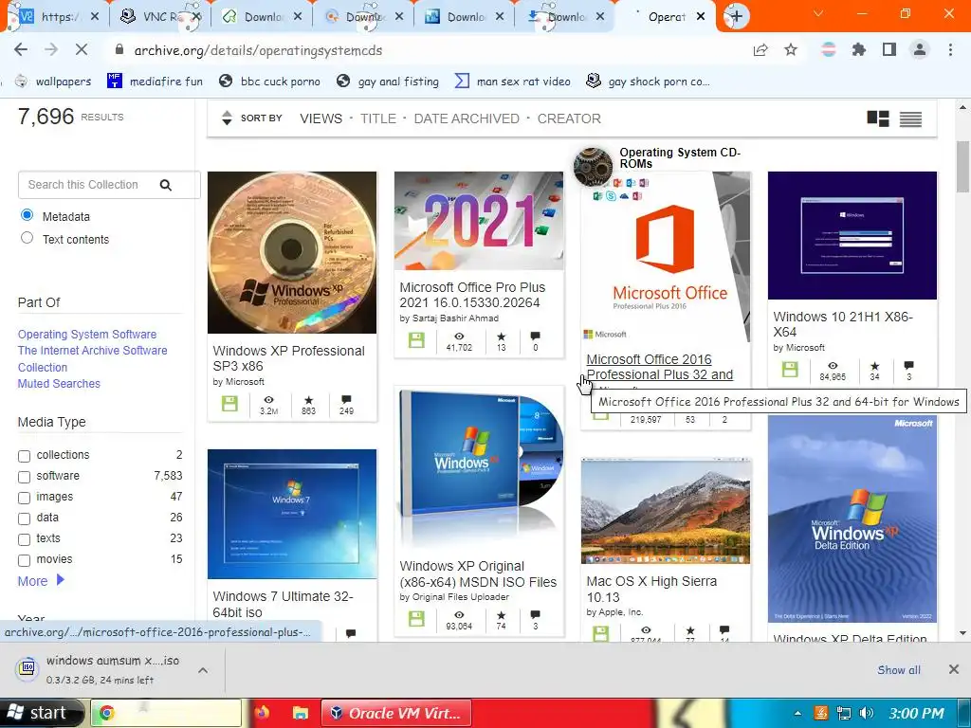
Task: Check the images media type filter
Action: click(24, 498)
